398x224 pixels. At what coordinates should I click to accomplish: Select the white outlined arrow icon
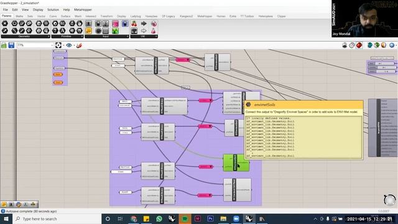pyautogui.click(x=144, y=30)
